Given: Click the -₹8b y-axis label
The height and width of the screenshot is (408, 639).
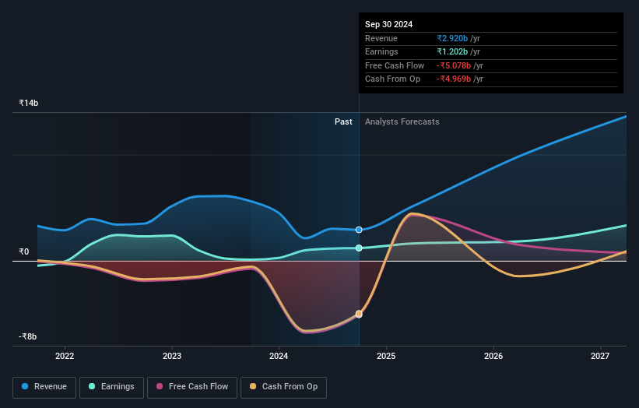Looking at the screenshot, I should coord(27,336).
